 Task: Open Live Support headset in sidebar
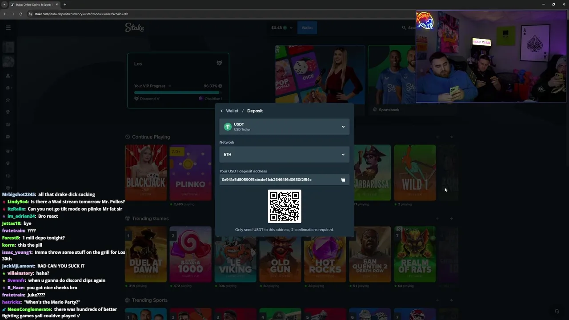[x=8, y=176]
